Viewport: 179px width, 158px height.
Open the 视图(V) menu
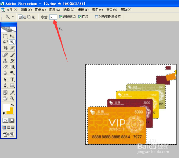[97, 10]
